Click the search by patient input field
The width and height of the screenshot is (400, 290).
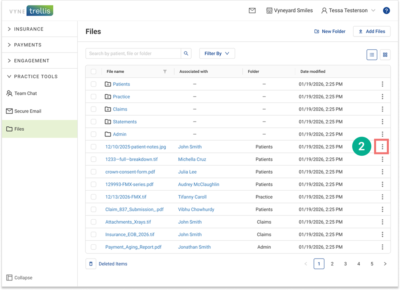(133, 54)
